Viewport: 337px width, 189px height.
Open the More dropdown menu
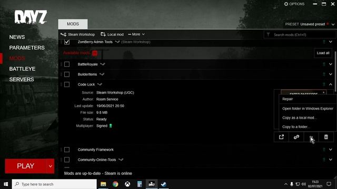136,34
